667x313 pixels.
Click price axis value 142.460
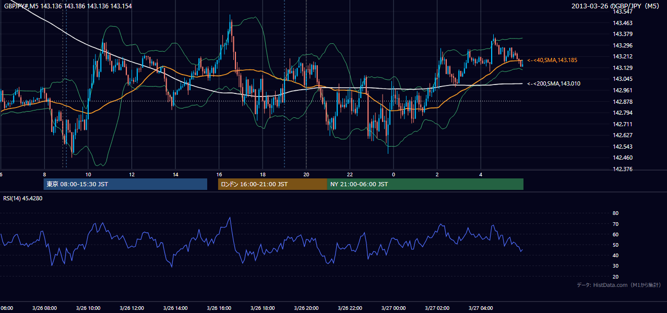[x=623, y=158]
